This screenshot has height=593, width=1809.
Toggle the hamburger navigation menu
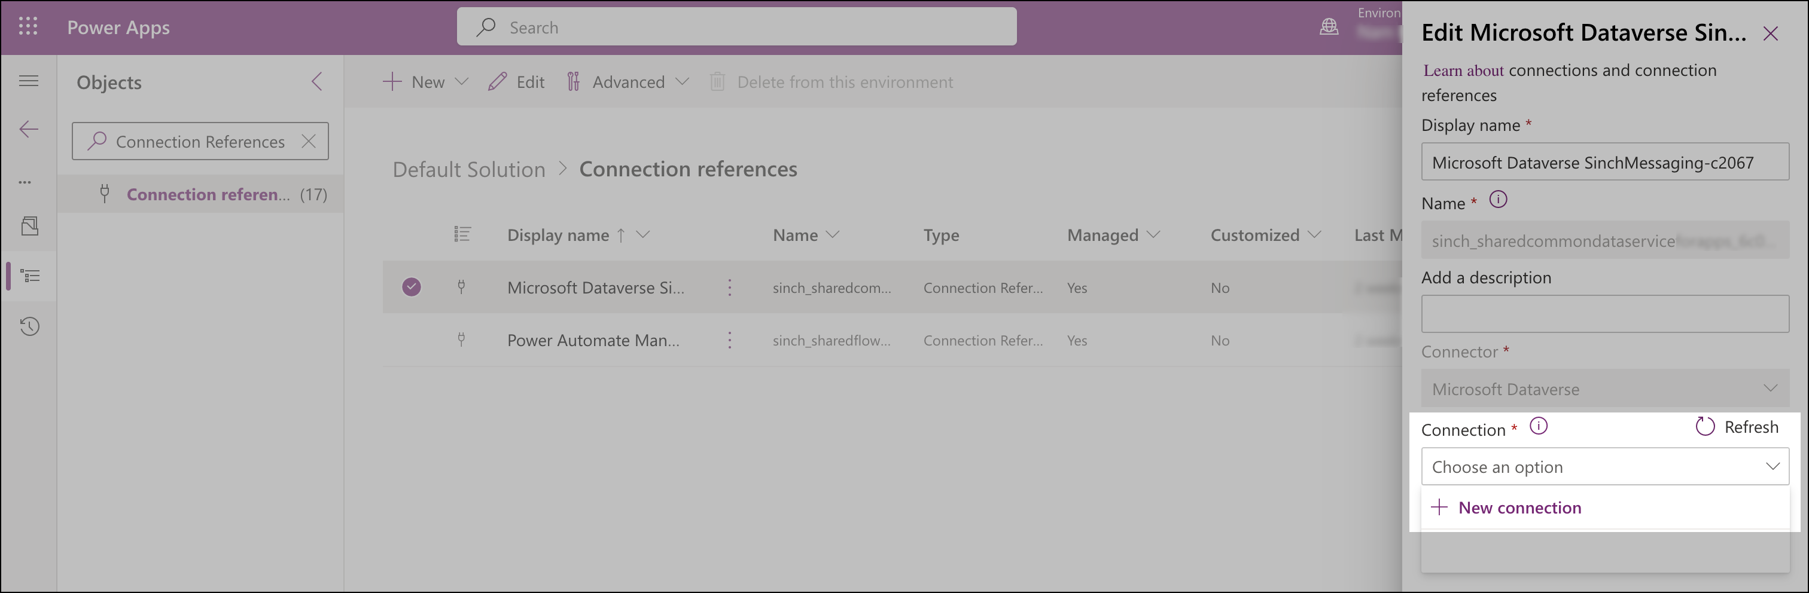29,81
